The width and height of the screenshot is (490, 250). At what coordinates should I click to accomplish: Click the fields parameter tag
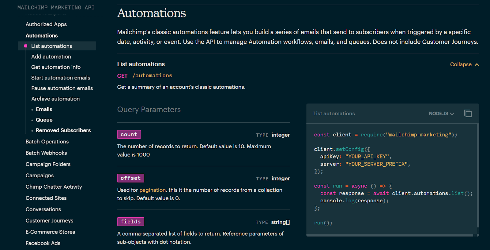coord(130,222)
